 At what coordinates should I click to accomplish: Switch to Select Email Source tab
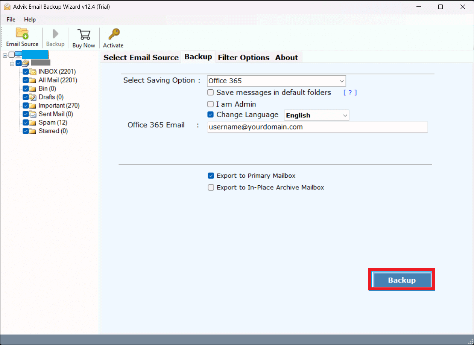pyautogui.click(x=141, y=58)
